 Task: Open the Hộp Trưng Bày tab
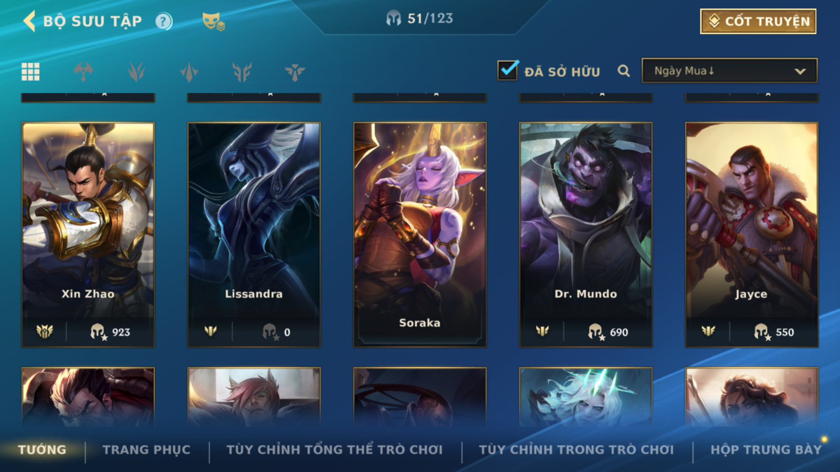tap(766, 450)
